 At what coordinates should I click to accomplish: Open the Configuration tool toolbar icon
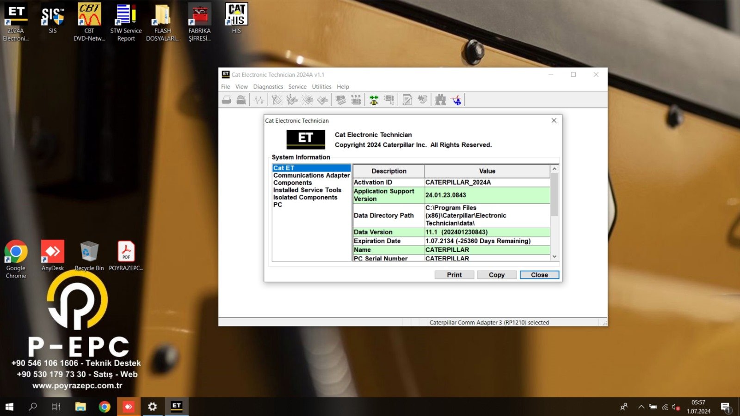356,100
